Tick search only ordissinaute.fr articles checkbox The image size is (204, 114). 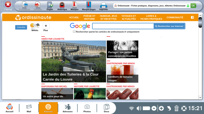[x=74, y=32]
